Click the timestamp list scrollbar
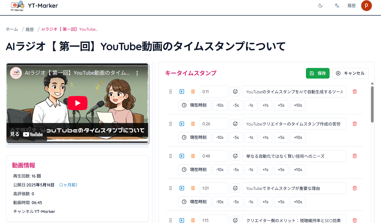The image size is (381, 223). (372, 104)
